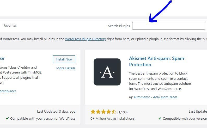The image size is (207, 128).
Task: Open the WordPress Plugin Directory link
Action: pos(86,39)
